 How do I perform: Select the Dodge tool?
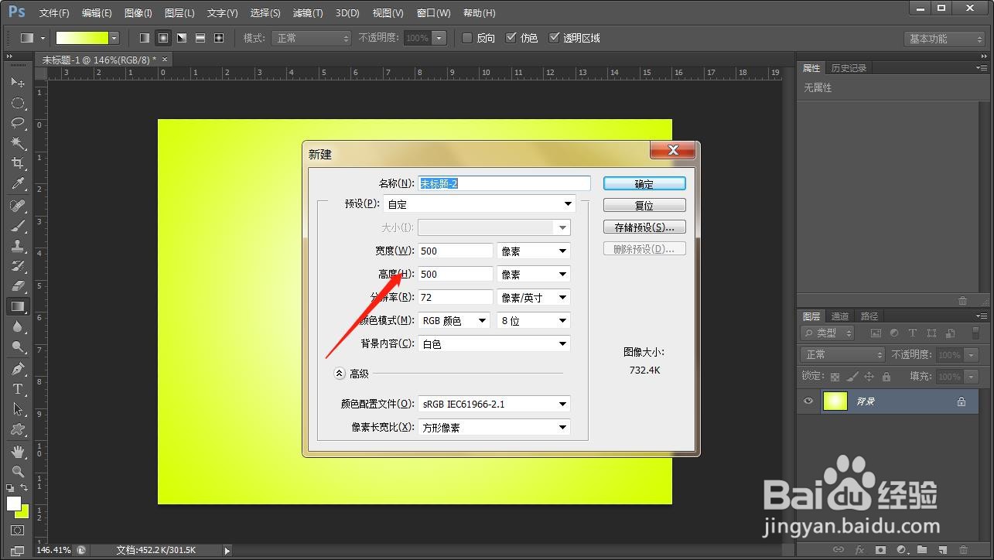tap(17, 347)
